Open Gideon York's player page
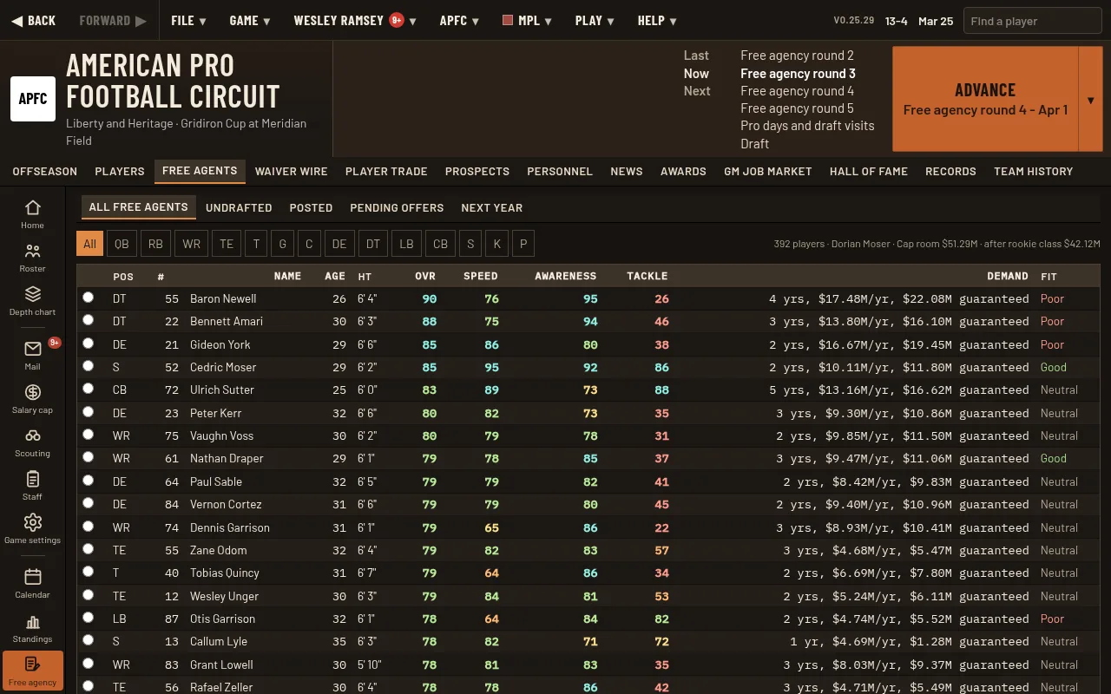This screenshot has height=694, width=1111. 220,344
